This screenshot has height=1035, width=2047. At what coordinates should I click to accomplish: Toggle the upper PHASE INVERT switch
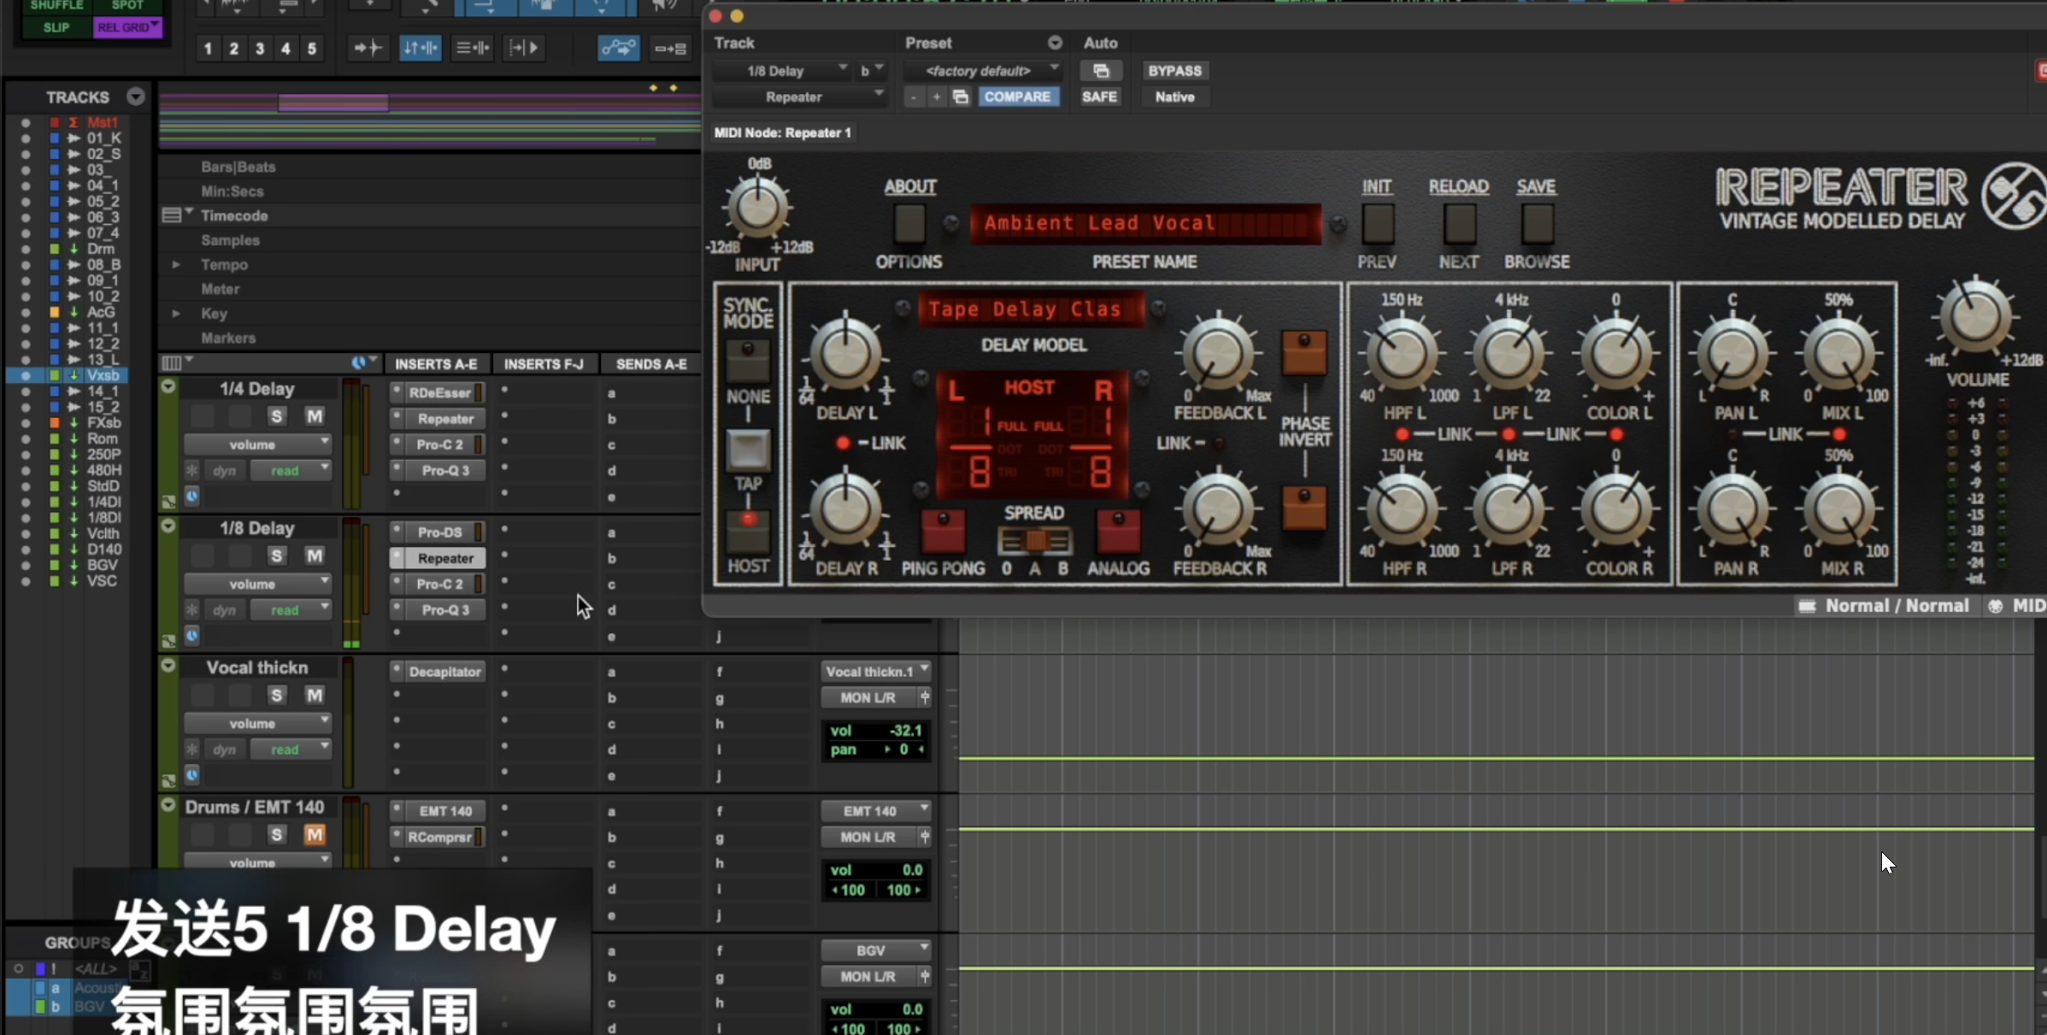(x=1303, y=352)
